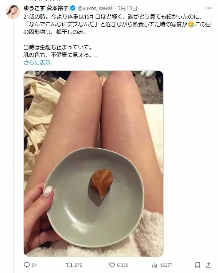The image size is (218, 273).
Task: Open the three-dot more options menu
Action: tap(208, 8)
